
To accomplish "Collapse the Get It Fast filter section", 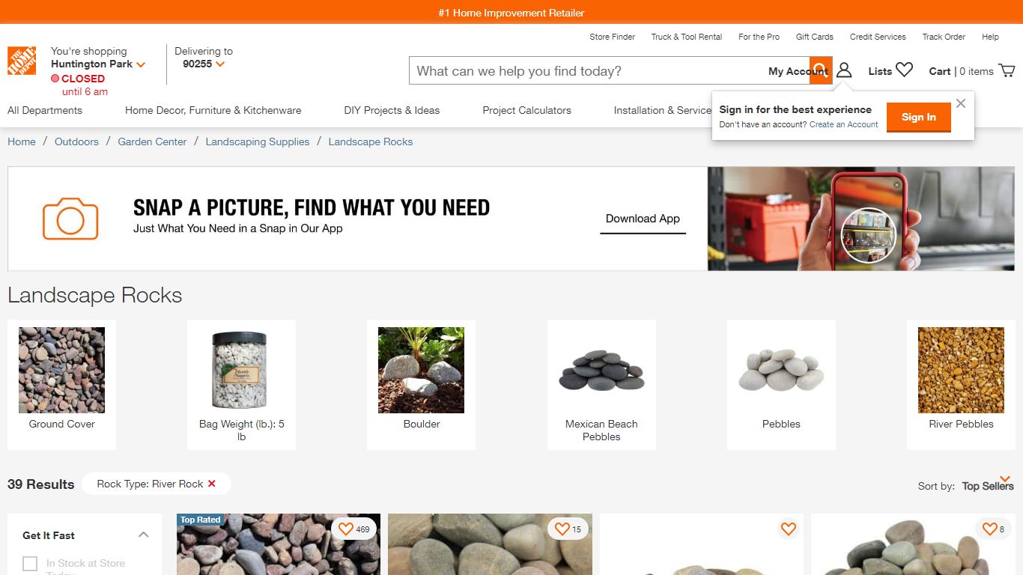I will tap(144, 535).
